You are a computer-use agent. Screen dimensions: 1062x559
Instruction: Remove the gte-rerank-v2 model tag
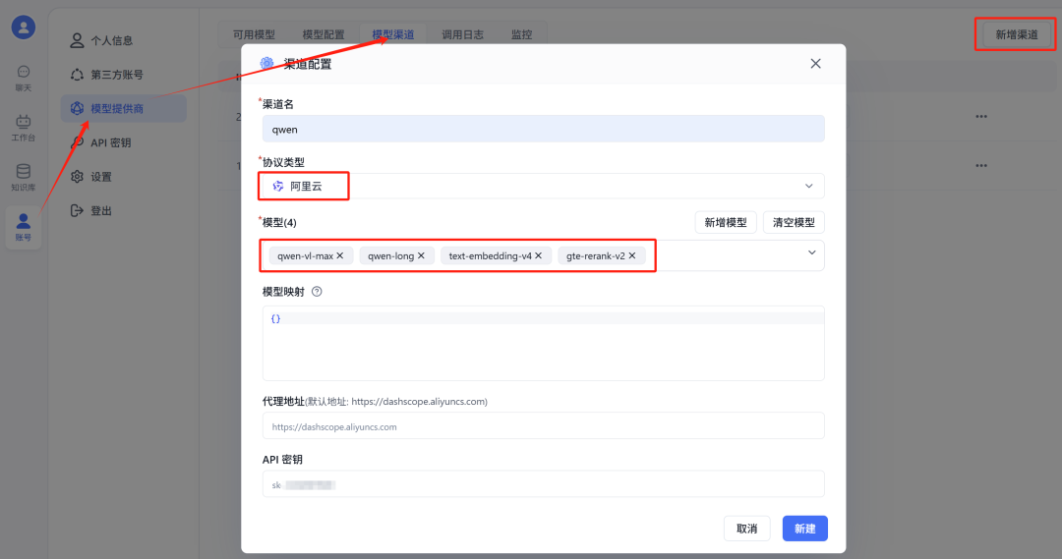tap(632, 255)
